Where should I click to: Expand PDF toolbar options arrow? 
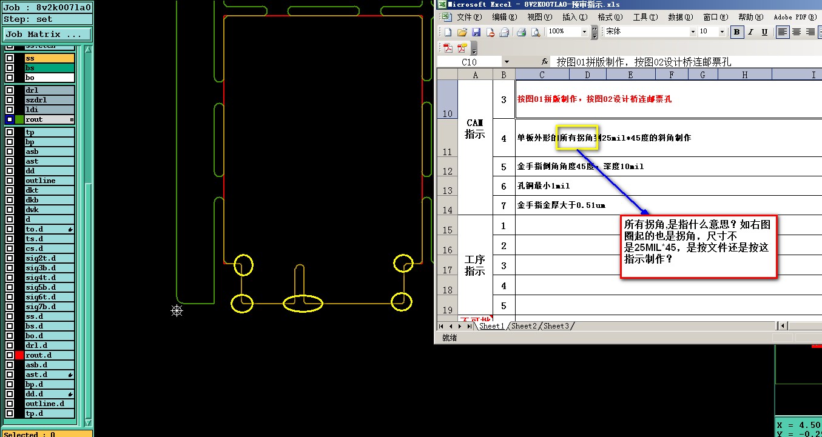pyautogui.click(x=474, y=49)
